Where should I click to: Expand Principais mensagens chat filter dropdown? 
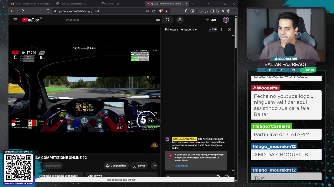pyautogui.click(x=181, y=30)
